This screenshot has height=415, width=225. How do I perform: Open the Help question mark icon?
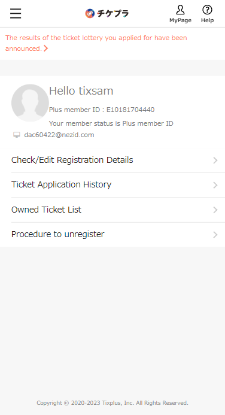click(x=207, y=10)
